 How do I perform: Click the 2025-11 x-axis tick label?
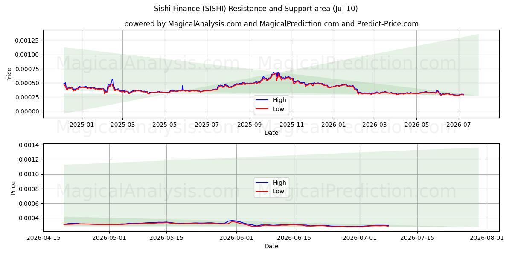(x=292, y=125)
